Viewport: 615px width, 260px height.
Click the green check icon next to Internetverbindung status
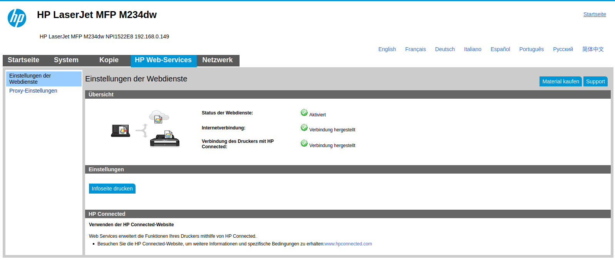304,128
